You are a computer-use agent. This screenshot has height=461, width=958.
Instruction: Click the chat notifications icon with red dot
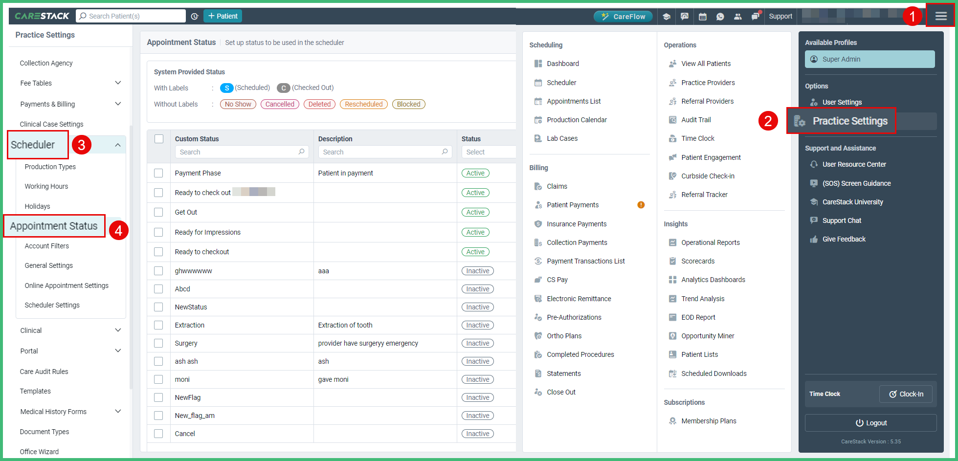click(x=756, y=16)
